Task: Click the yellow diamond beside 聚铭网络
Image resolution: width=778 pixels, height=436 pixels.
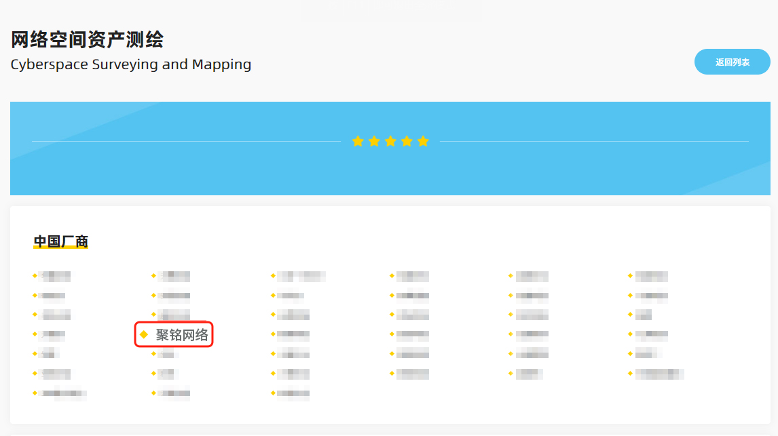Action: [x=144, y=334]
